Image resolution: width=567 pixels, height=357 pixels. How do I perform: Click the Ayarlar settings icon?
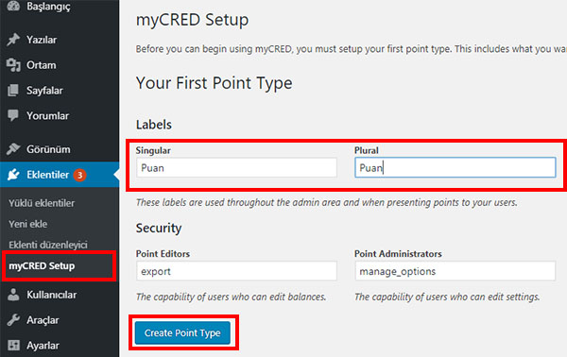coord(13,345)
